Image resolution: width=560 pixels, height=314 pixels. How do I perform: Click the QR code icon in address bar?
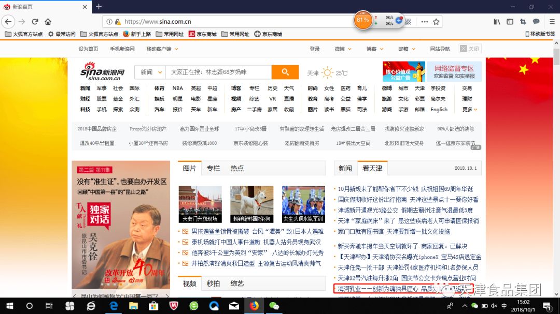[x=408, y=22]
